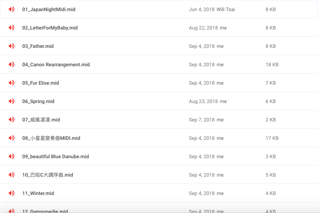Open the 08_小星星變奏曲MIDI.mid file
The height and width of the screenshot is (213, 320).
point(51,138)
